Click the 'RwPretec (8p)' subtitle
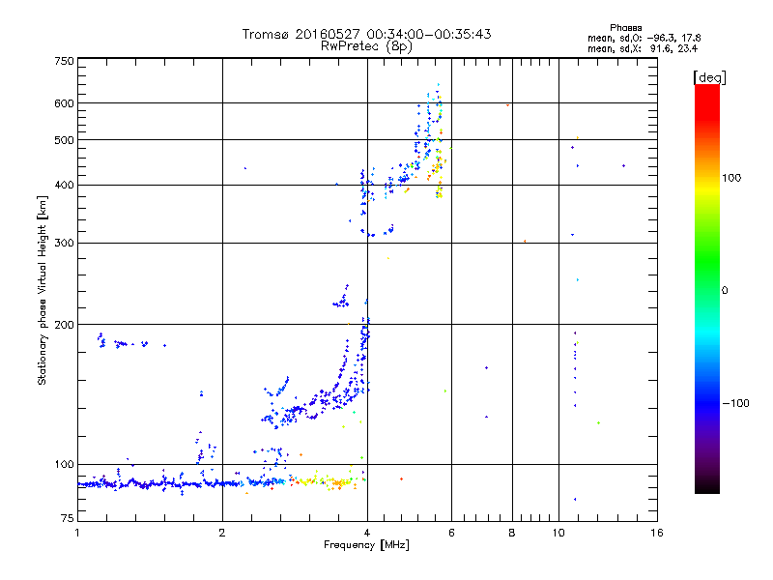This screenshot has width=773, height=580. 366,46
